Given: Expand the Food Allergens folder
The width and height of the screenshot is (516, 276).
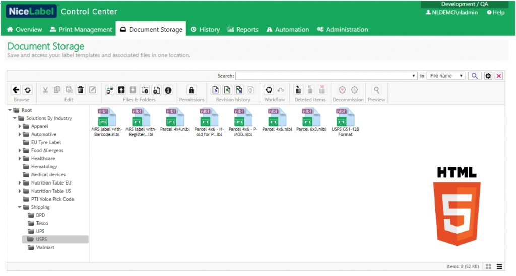Looking at the screenshot, I should (20, 150).
